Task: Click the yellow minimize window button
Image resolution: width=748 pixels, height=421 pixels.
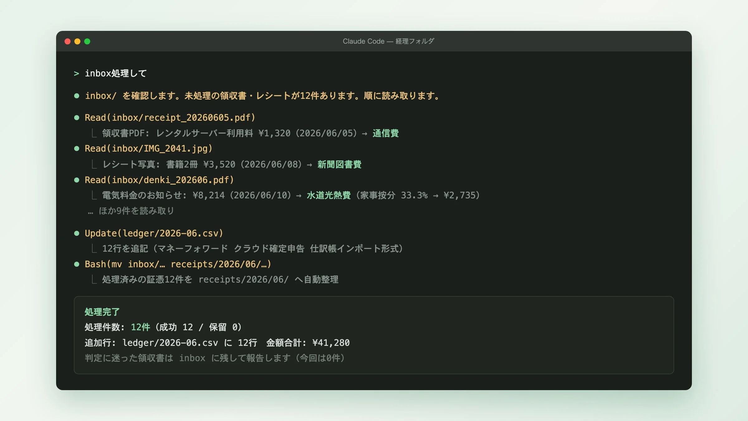Action: [x=77, y=41]
